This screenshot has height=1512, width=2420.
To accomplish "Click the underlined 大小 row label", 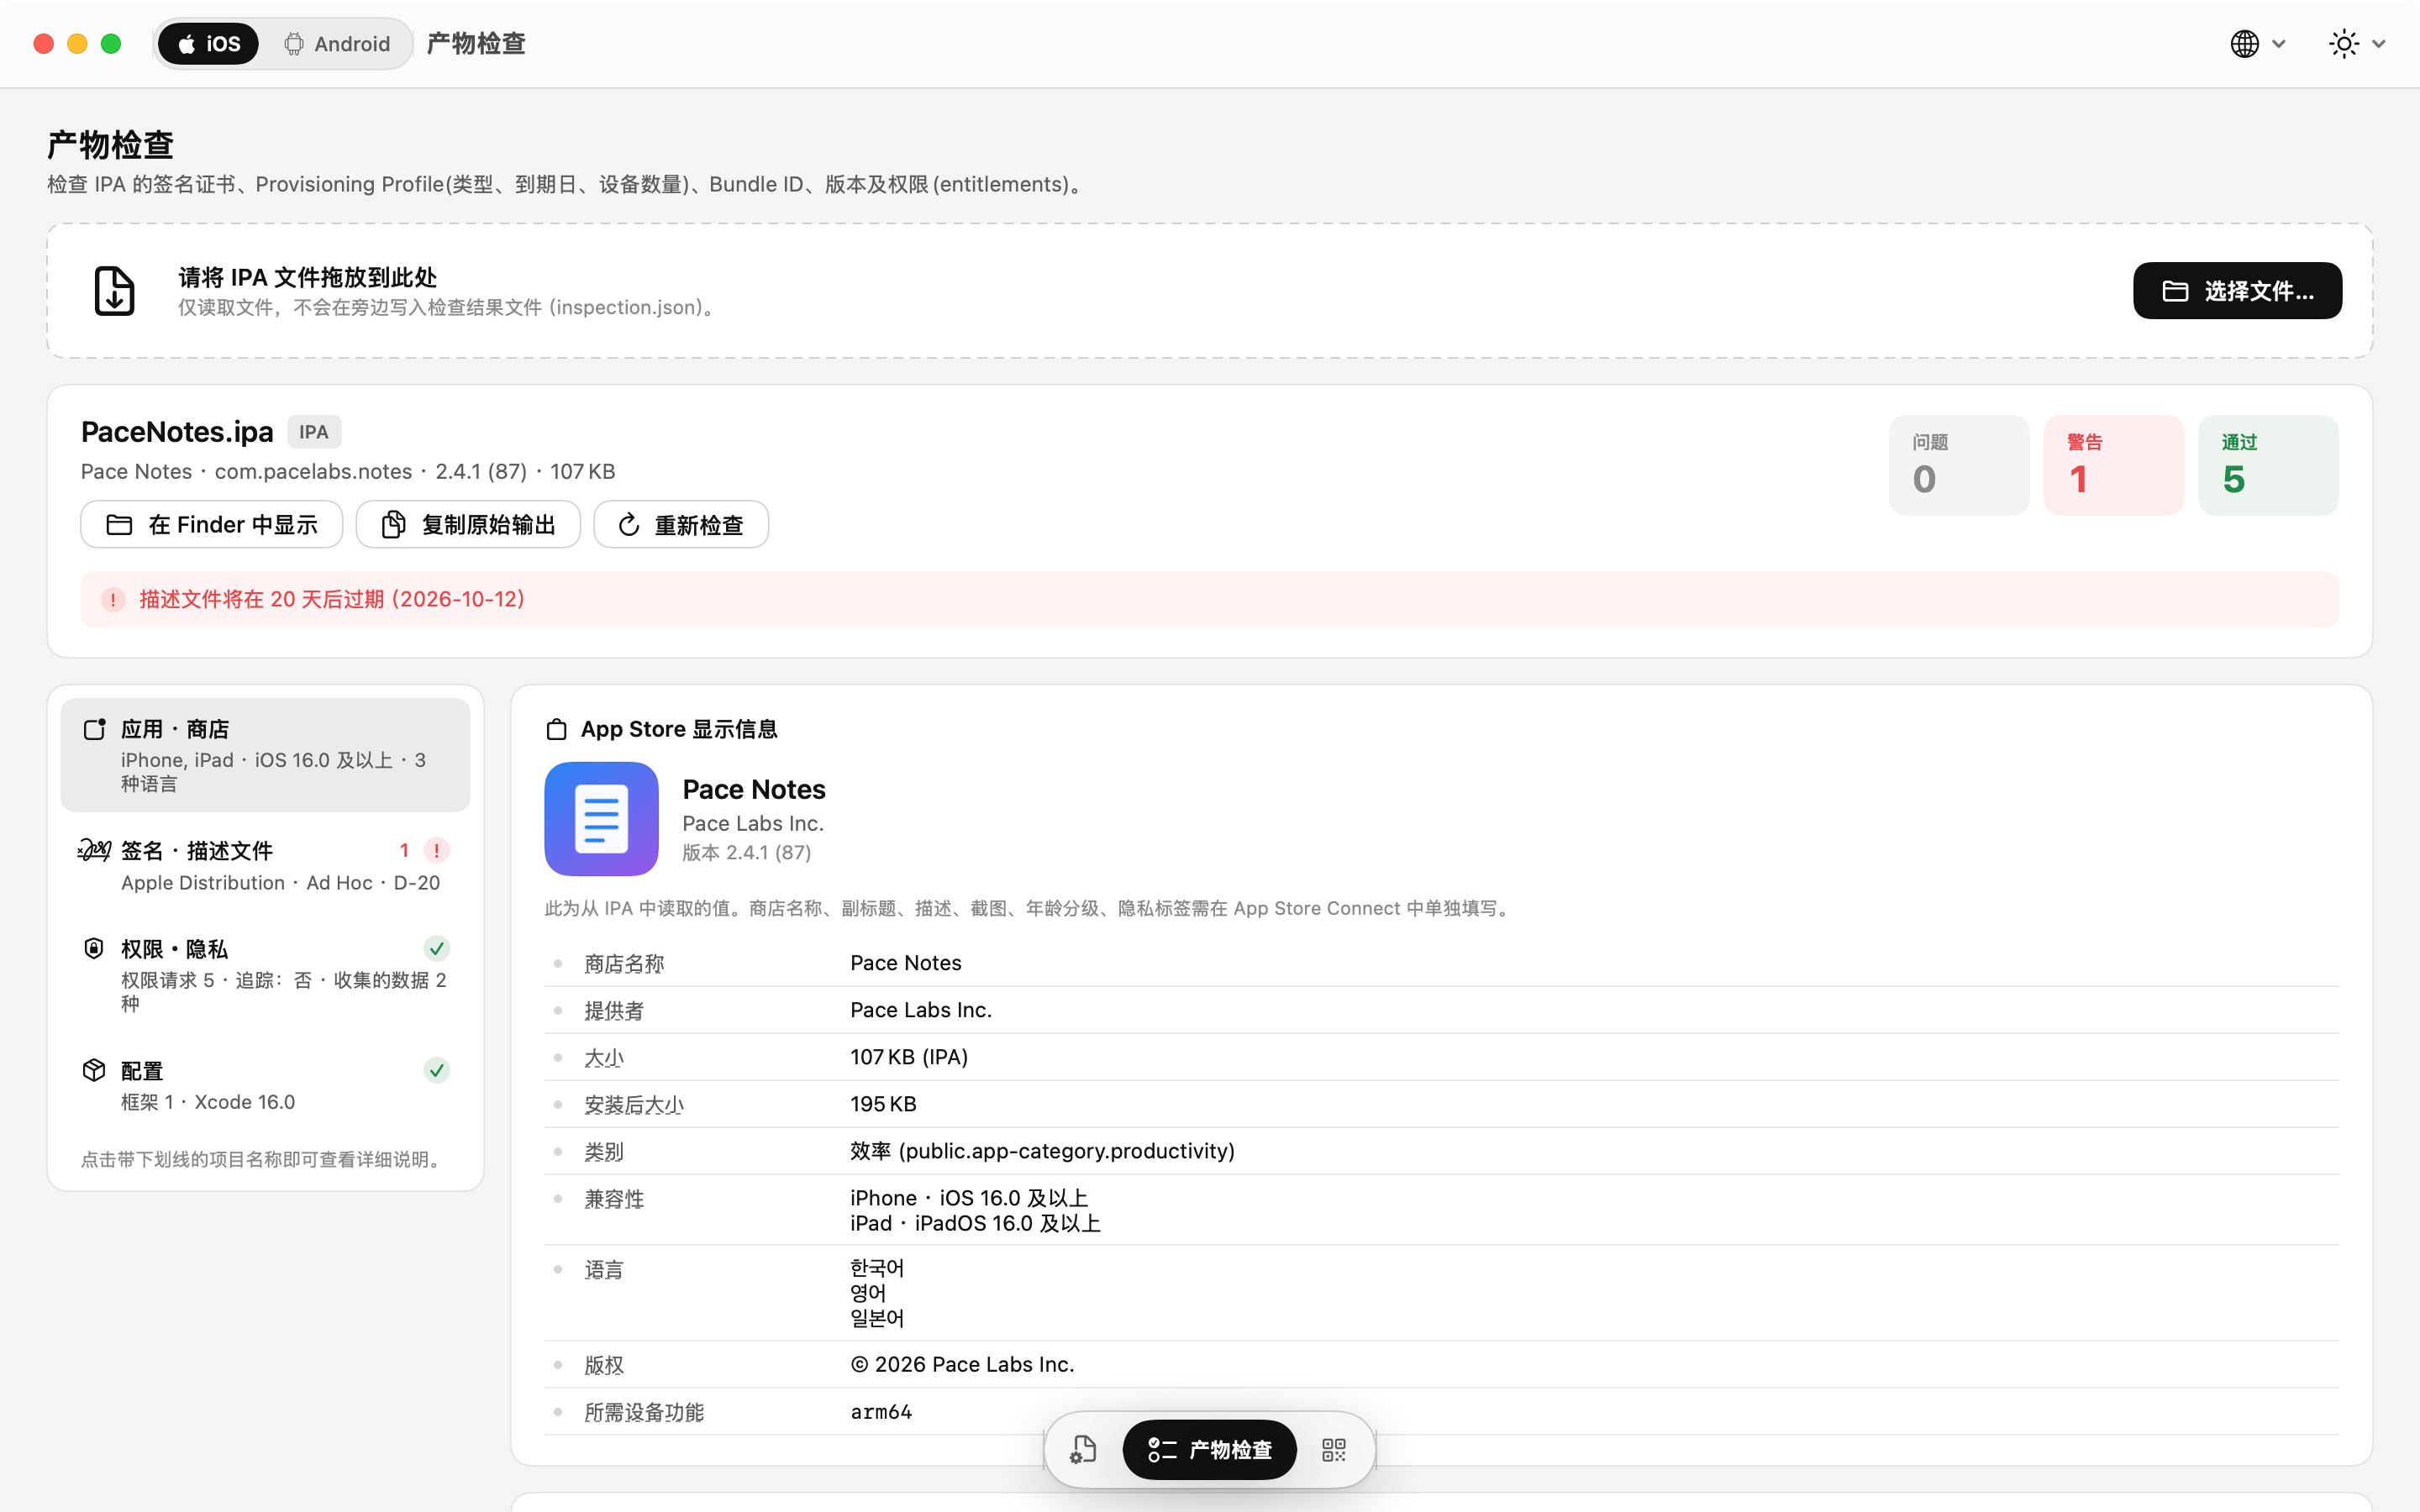I will 604,1057.
